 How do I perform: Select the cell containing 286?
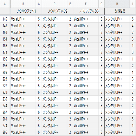pos(5,132)
